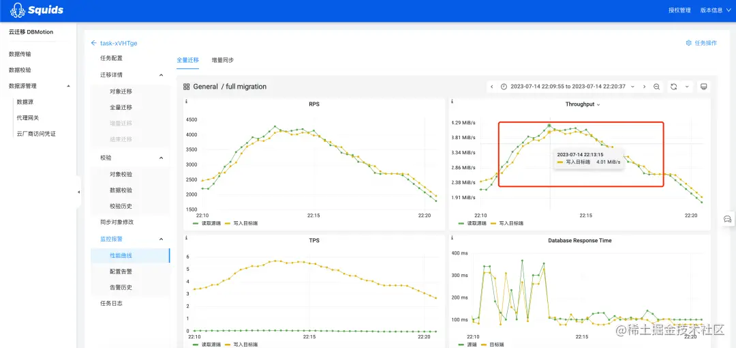Show TPS panel info icon

point(187,237)
